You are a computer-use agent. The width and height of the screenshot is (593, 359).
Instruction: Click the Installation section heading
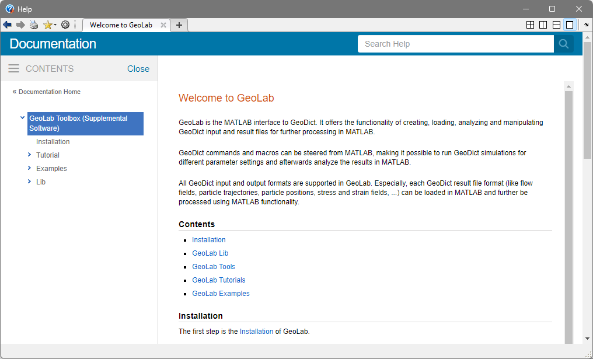pyautogui.click(x=200, y=316)
